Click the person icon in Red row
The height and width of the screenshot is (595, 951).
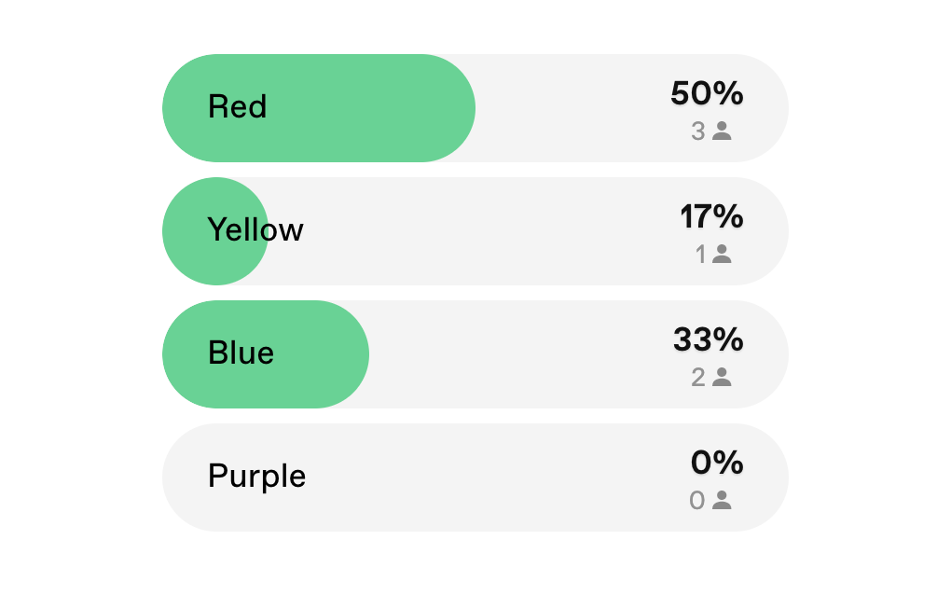click(x=721, y=131)
